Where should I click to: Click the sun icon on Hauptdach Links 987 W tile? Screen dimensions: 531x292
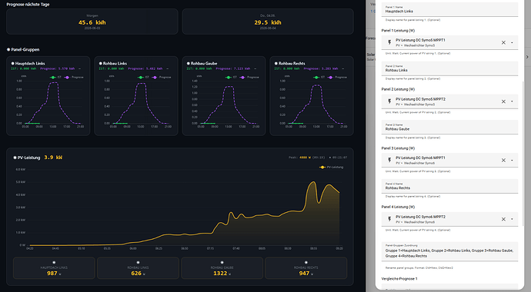(54, 262)
